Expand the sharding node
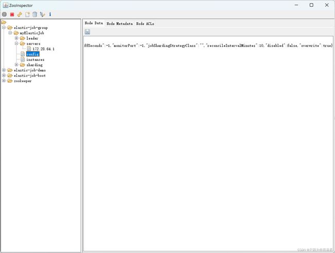Screen dimensions: 335x253 (x=16, y=65)
